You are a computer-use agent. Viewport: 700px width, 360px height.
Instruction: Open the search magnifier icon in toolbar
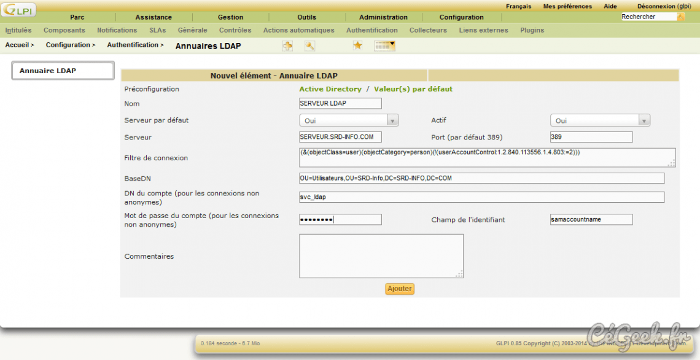309,45
